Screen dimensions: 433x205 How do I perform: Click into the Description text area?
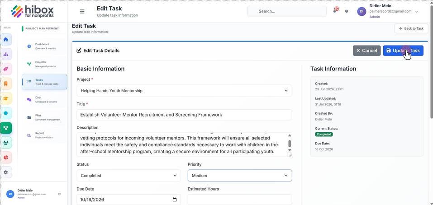[x=182, y=144]
